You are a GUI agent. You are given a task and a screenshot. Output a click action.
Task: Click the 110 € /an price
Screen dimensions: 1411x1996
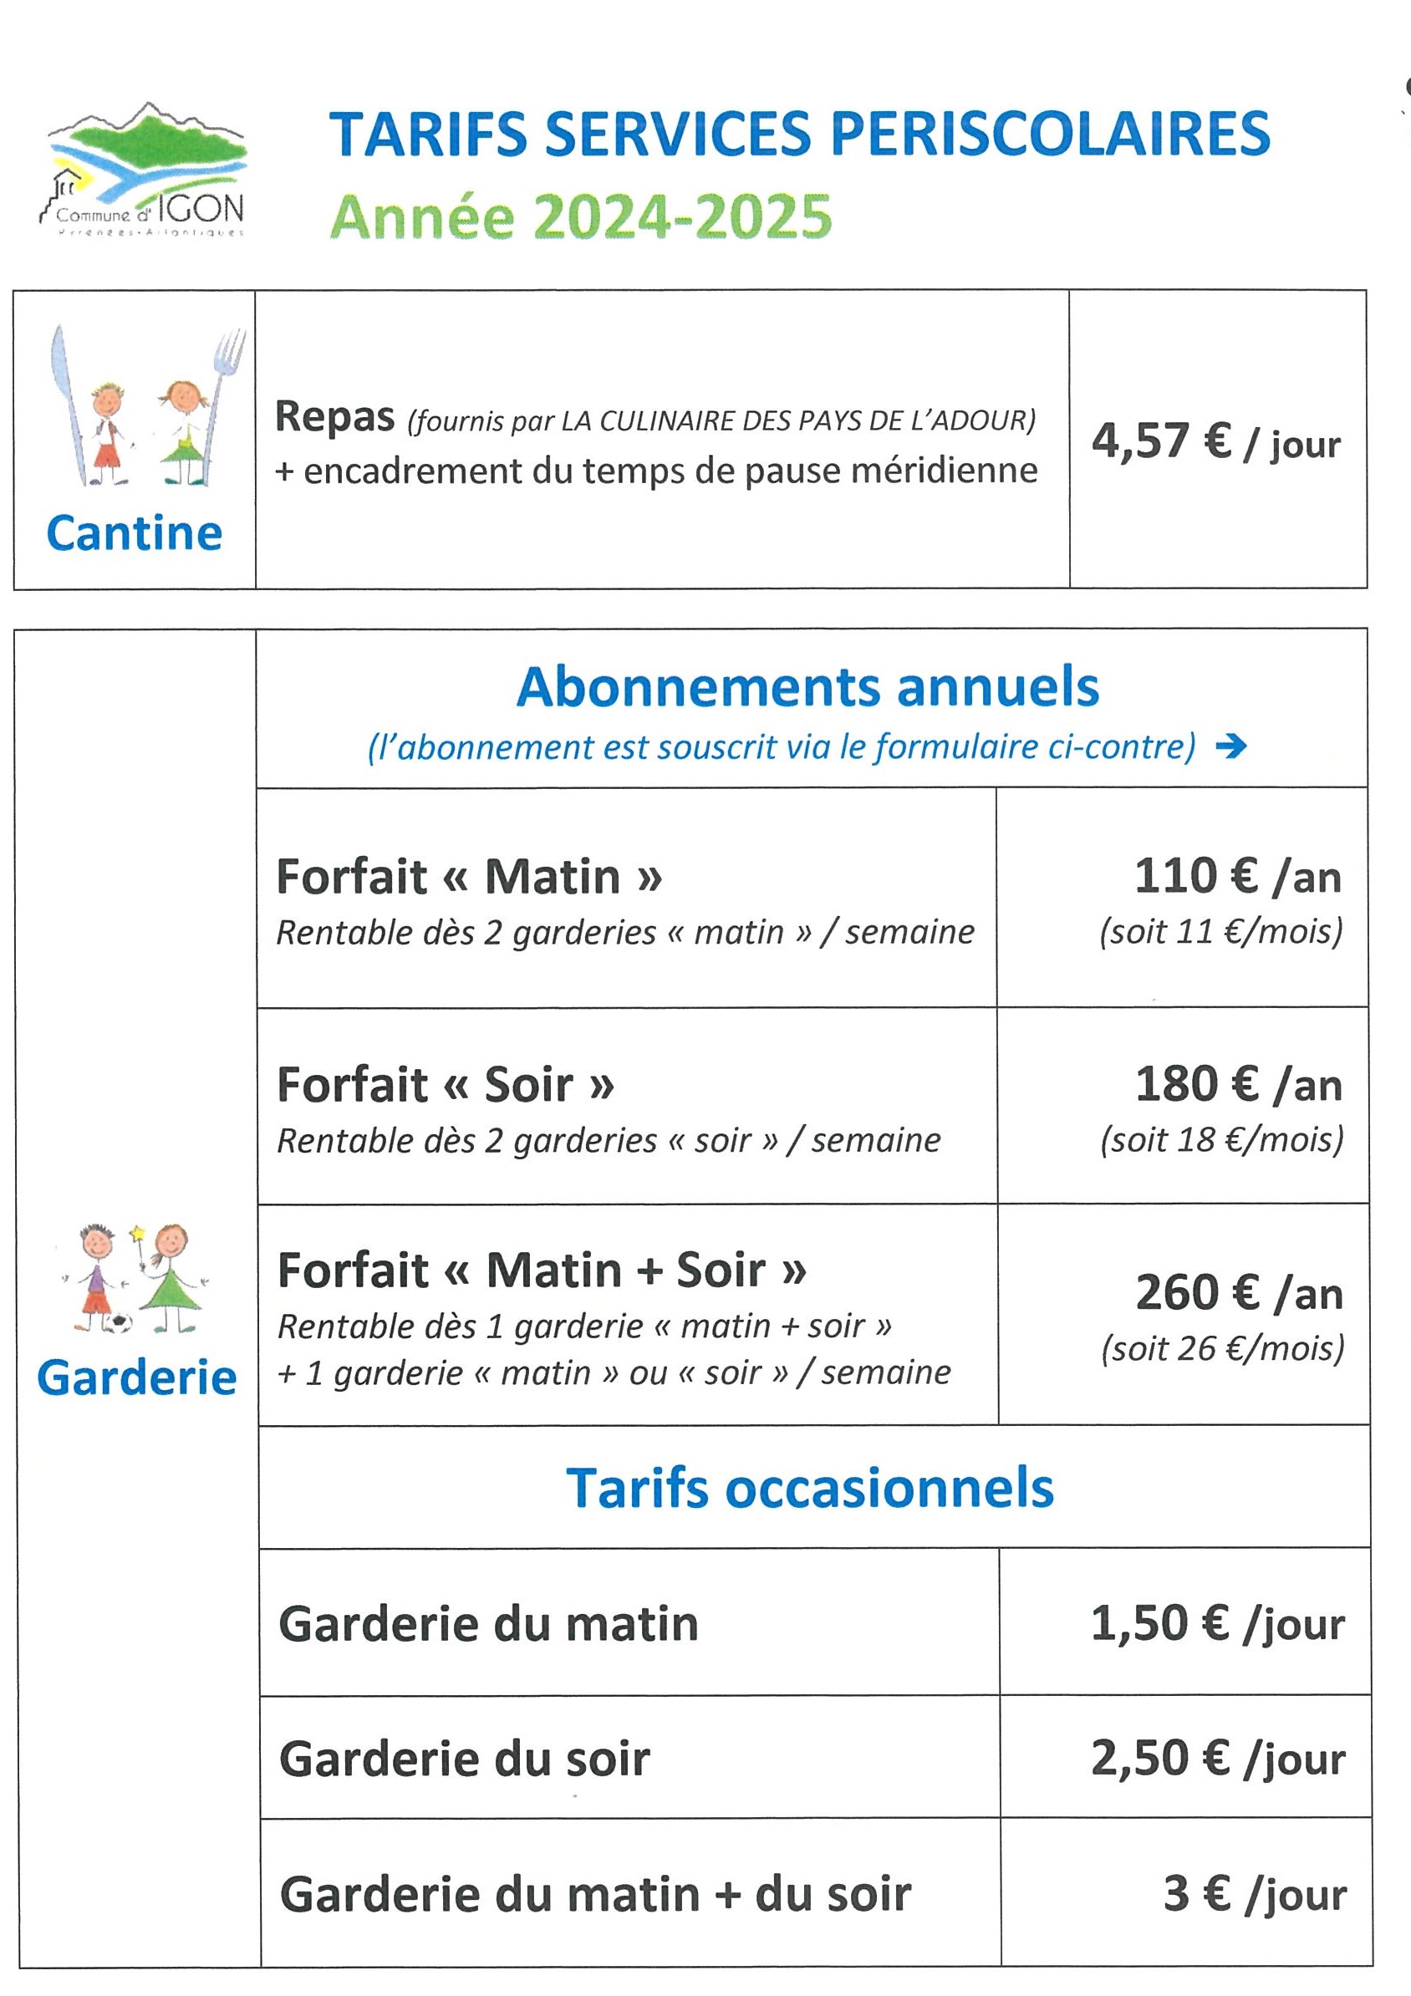pyautogui.click(x=1237, y=876)
